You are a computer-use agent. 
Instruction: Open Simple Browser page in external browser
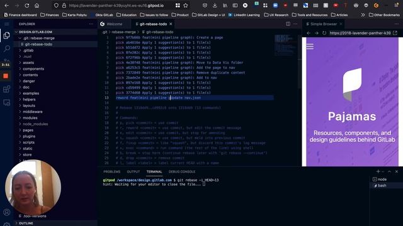pos(395,33)
